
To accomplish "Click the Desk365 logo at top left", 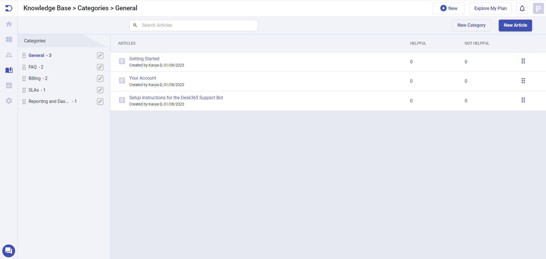I will point(9,8).
